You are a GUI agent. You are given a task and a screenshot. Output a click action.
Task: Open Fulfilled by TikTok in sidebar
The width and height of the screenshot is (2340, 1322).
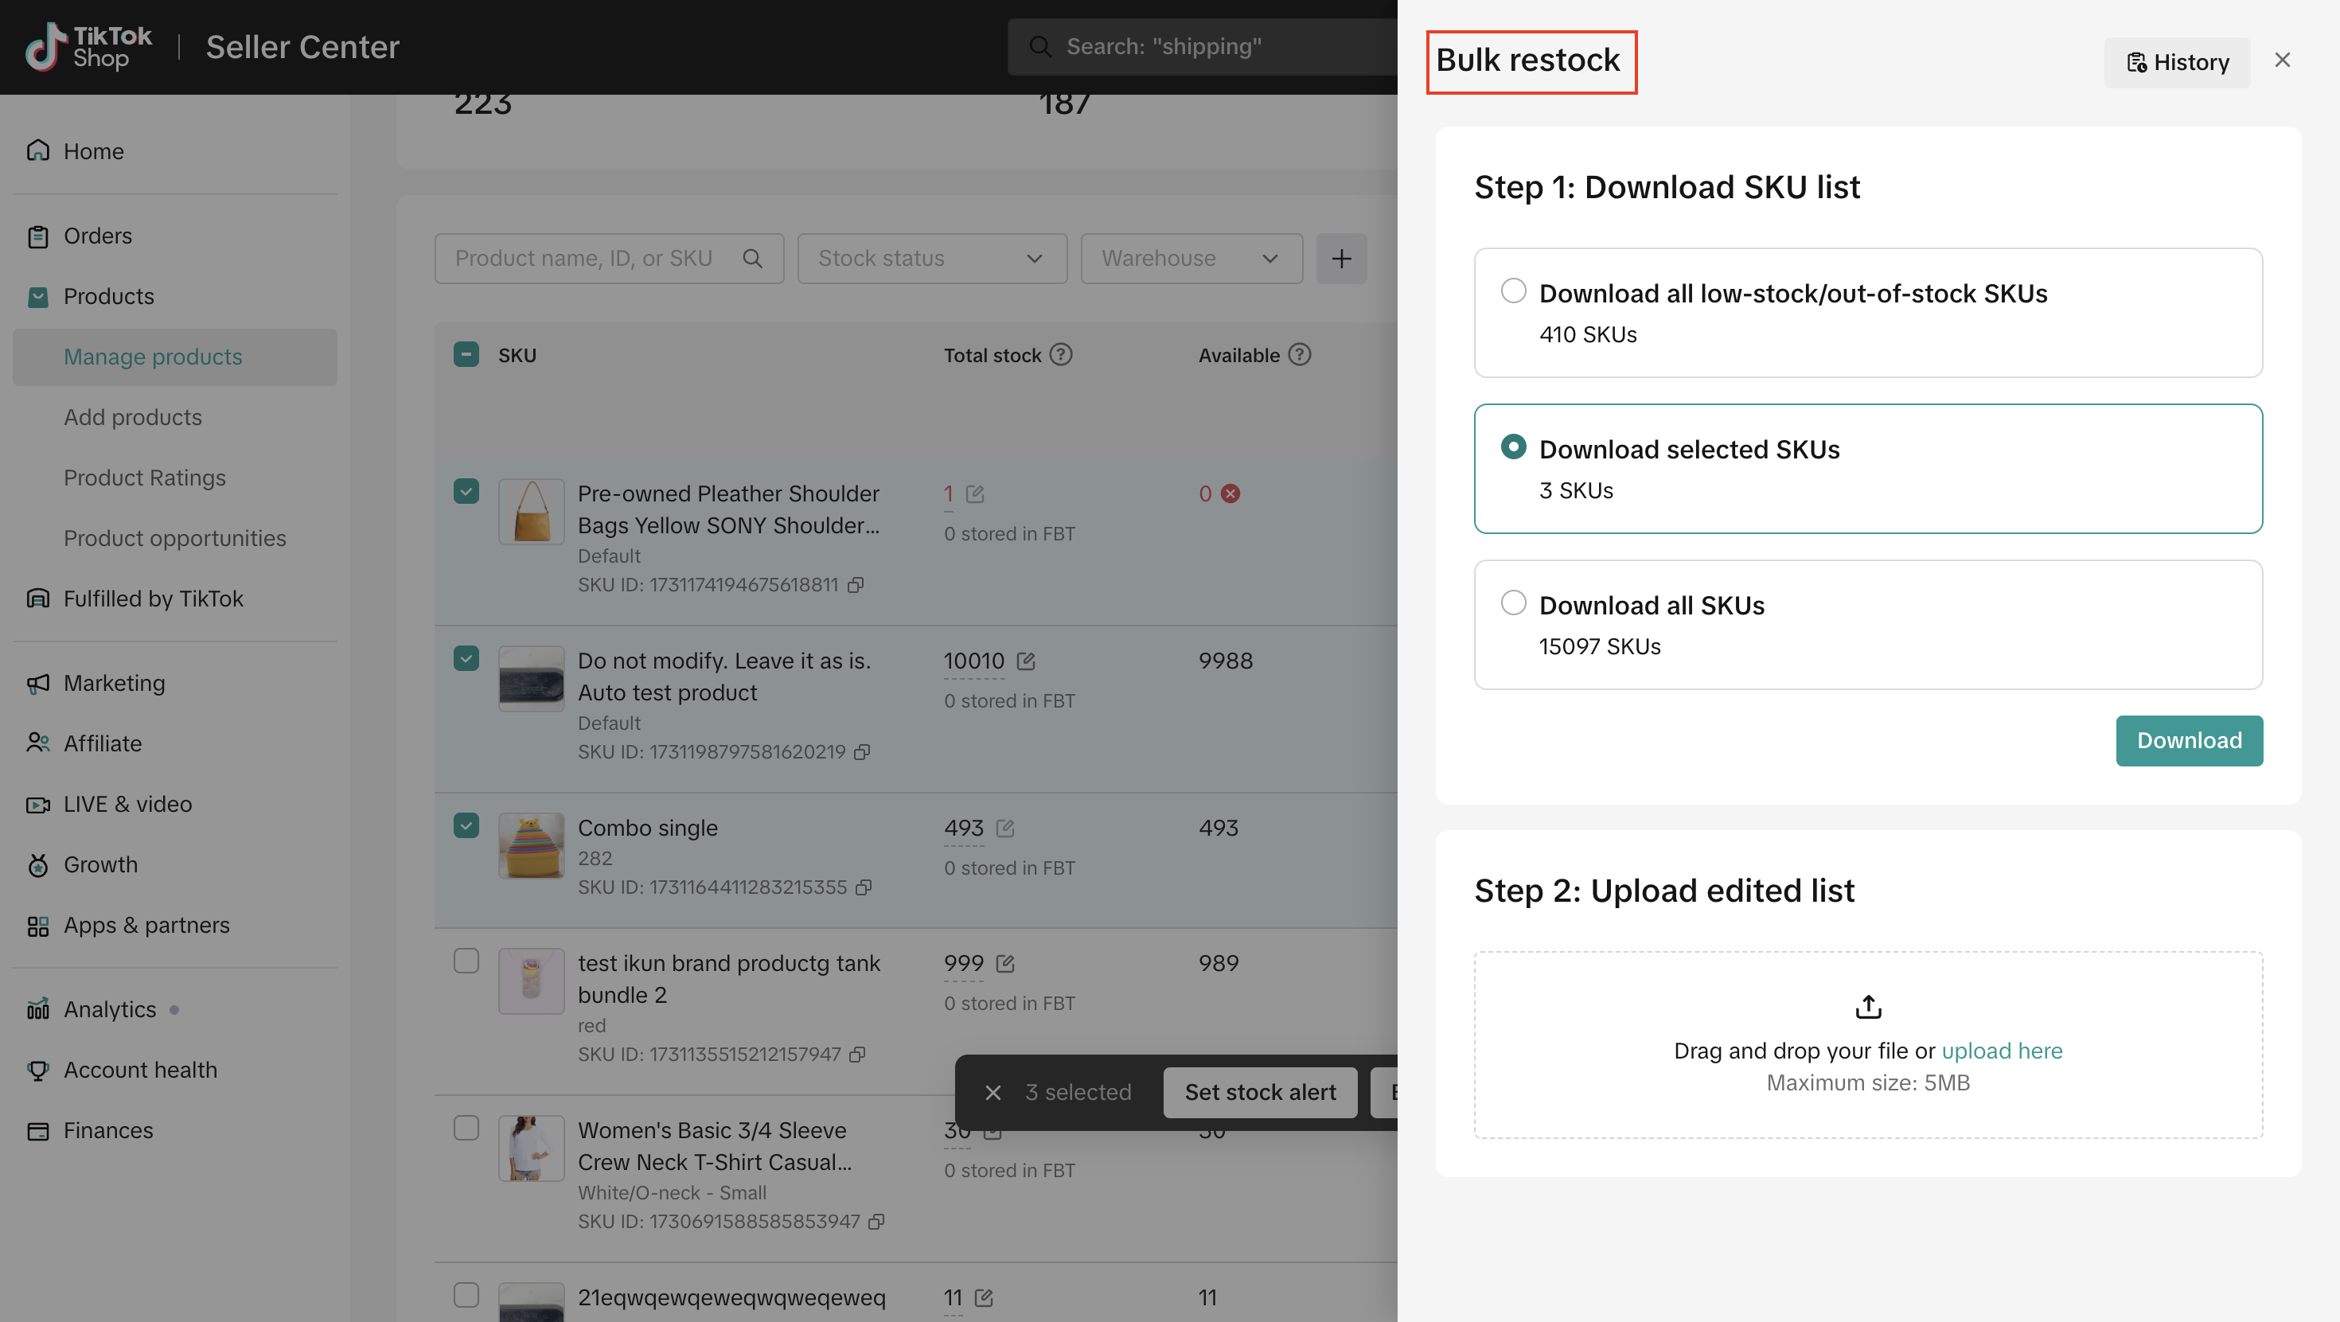[153, 599]
